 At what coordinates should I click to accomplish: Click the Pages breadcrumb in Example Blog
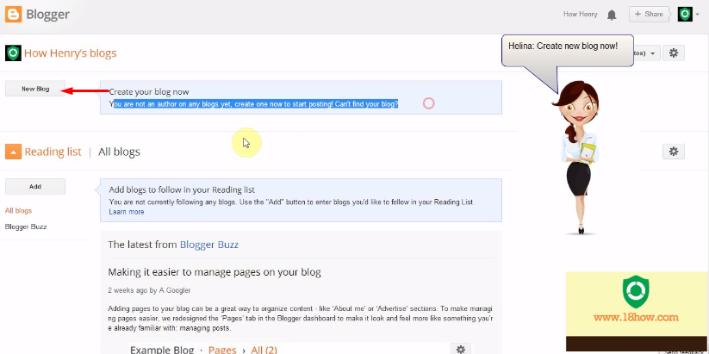pos(222,350)
